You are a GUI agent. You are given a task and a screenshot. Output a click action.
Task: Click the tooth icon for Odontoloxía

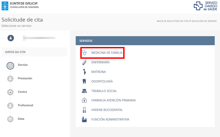tap(84, 81)
